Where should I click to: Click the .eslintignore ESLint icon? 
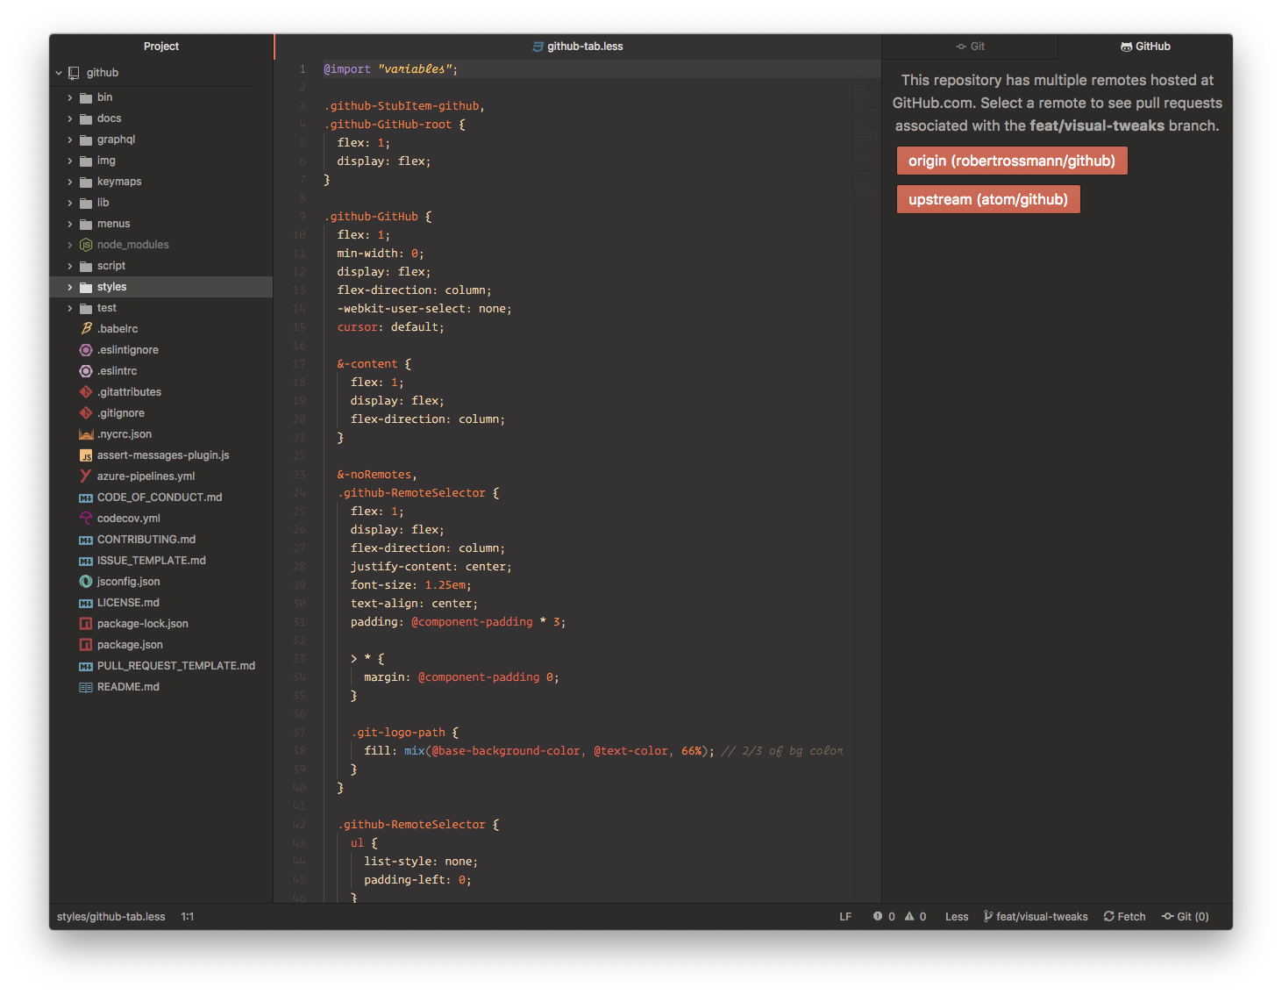click(86, 350)
